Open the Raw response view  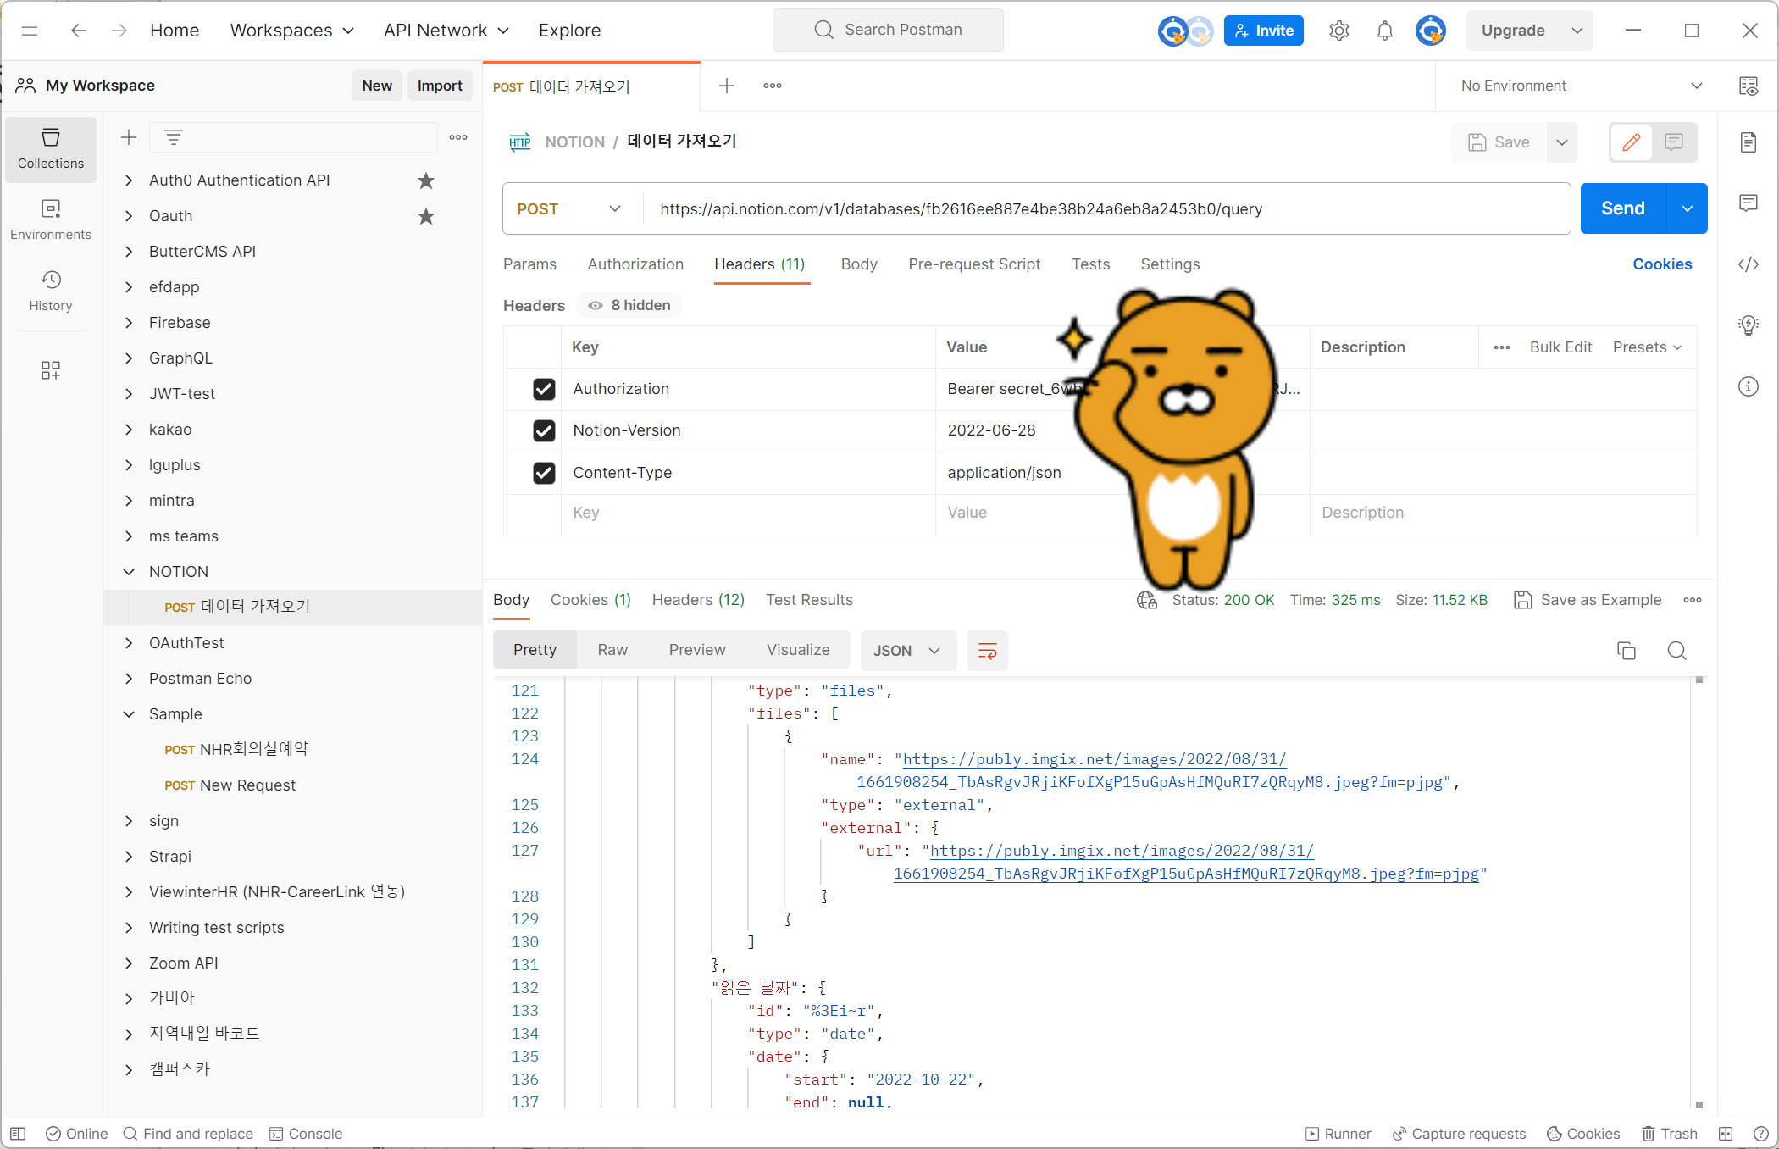coord(612,650)
